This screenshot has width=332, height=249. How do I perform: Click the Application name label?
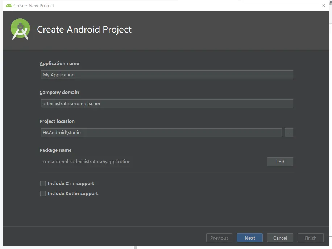pyautogui.click(x=59, y=64)
